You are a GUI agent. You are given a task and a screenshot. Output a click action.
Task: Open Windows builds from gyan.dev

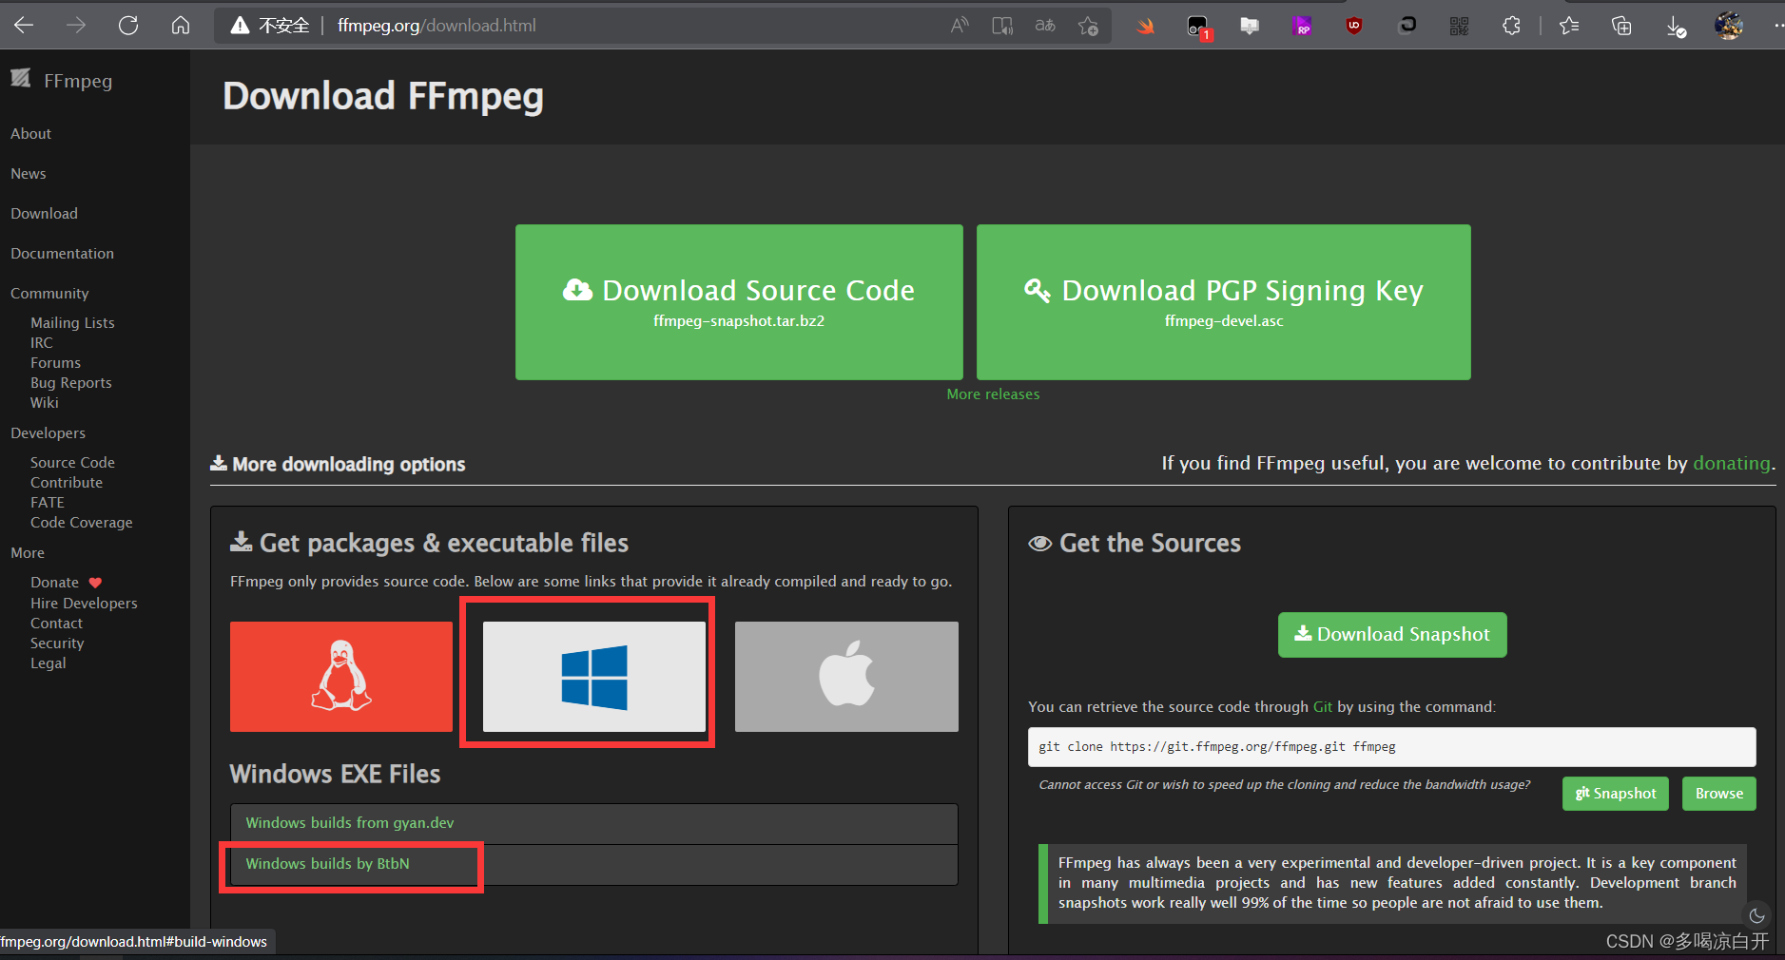350,823
